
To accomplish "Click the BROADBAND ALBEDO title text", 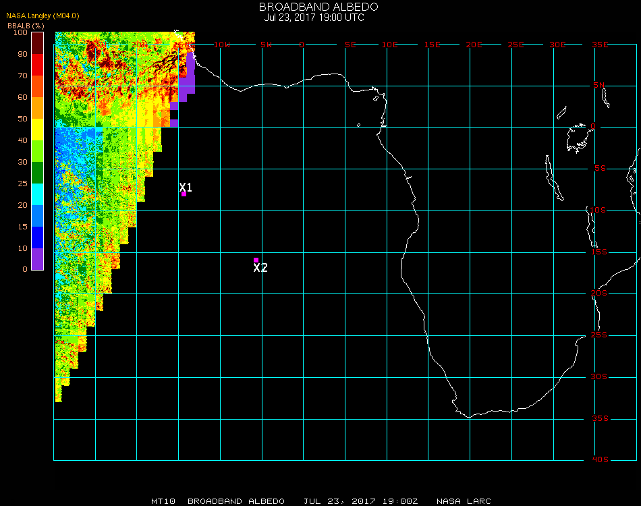I will [x=318, y=7].
